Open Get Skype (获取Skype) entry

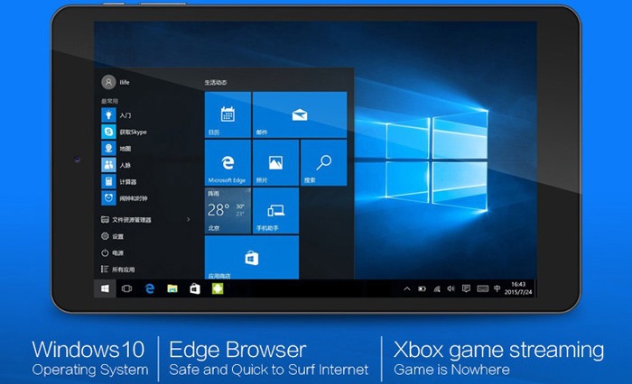pyautogui.click(x=125, y=132)
